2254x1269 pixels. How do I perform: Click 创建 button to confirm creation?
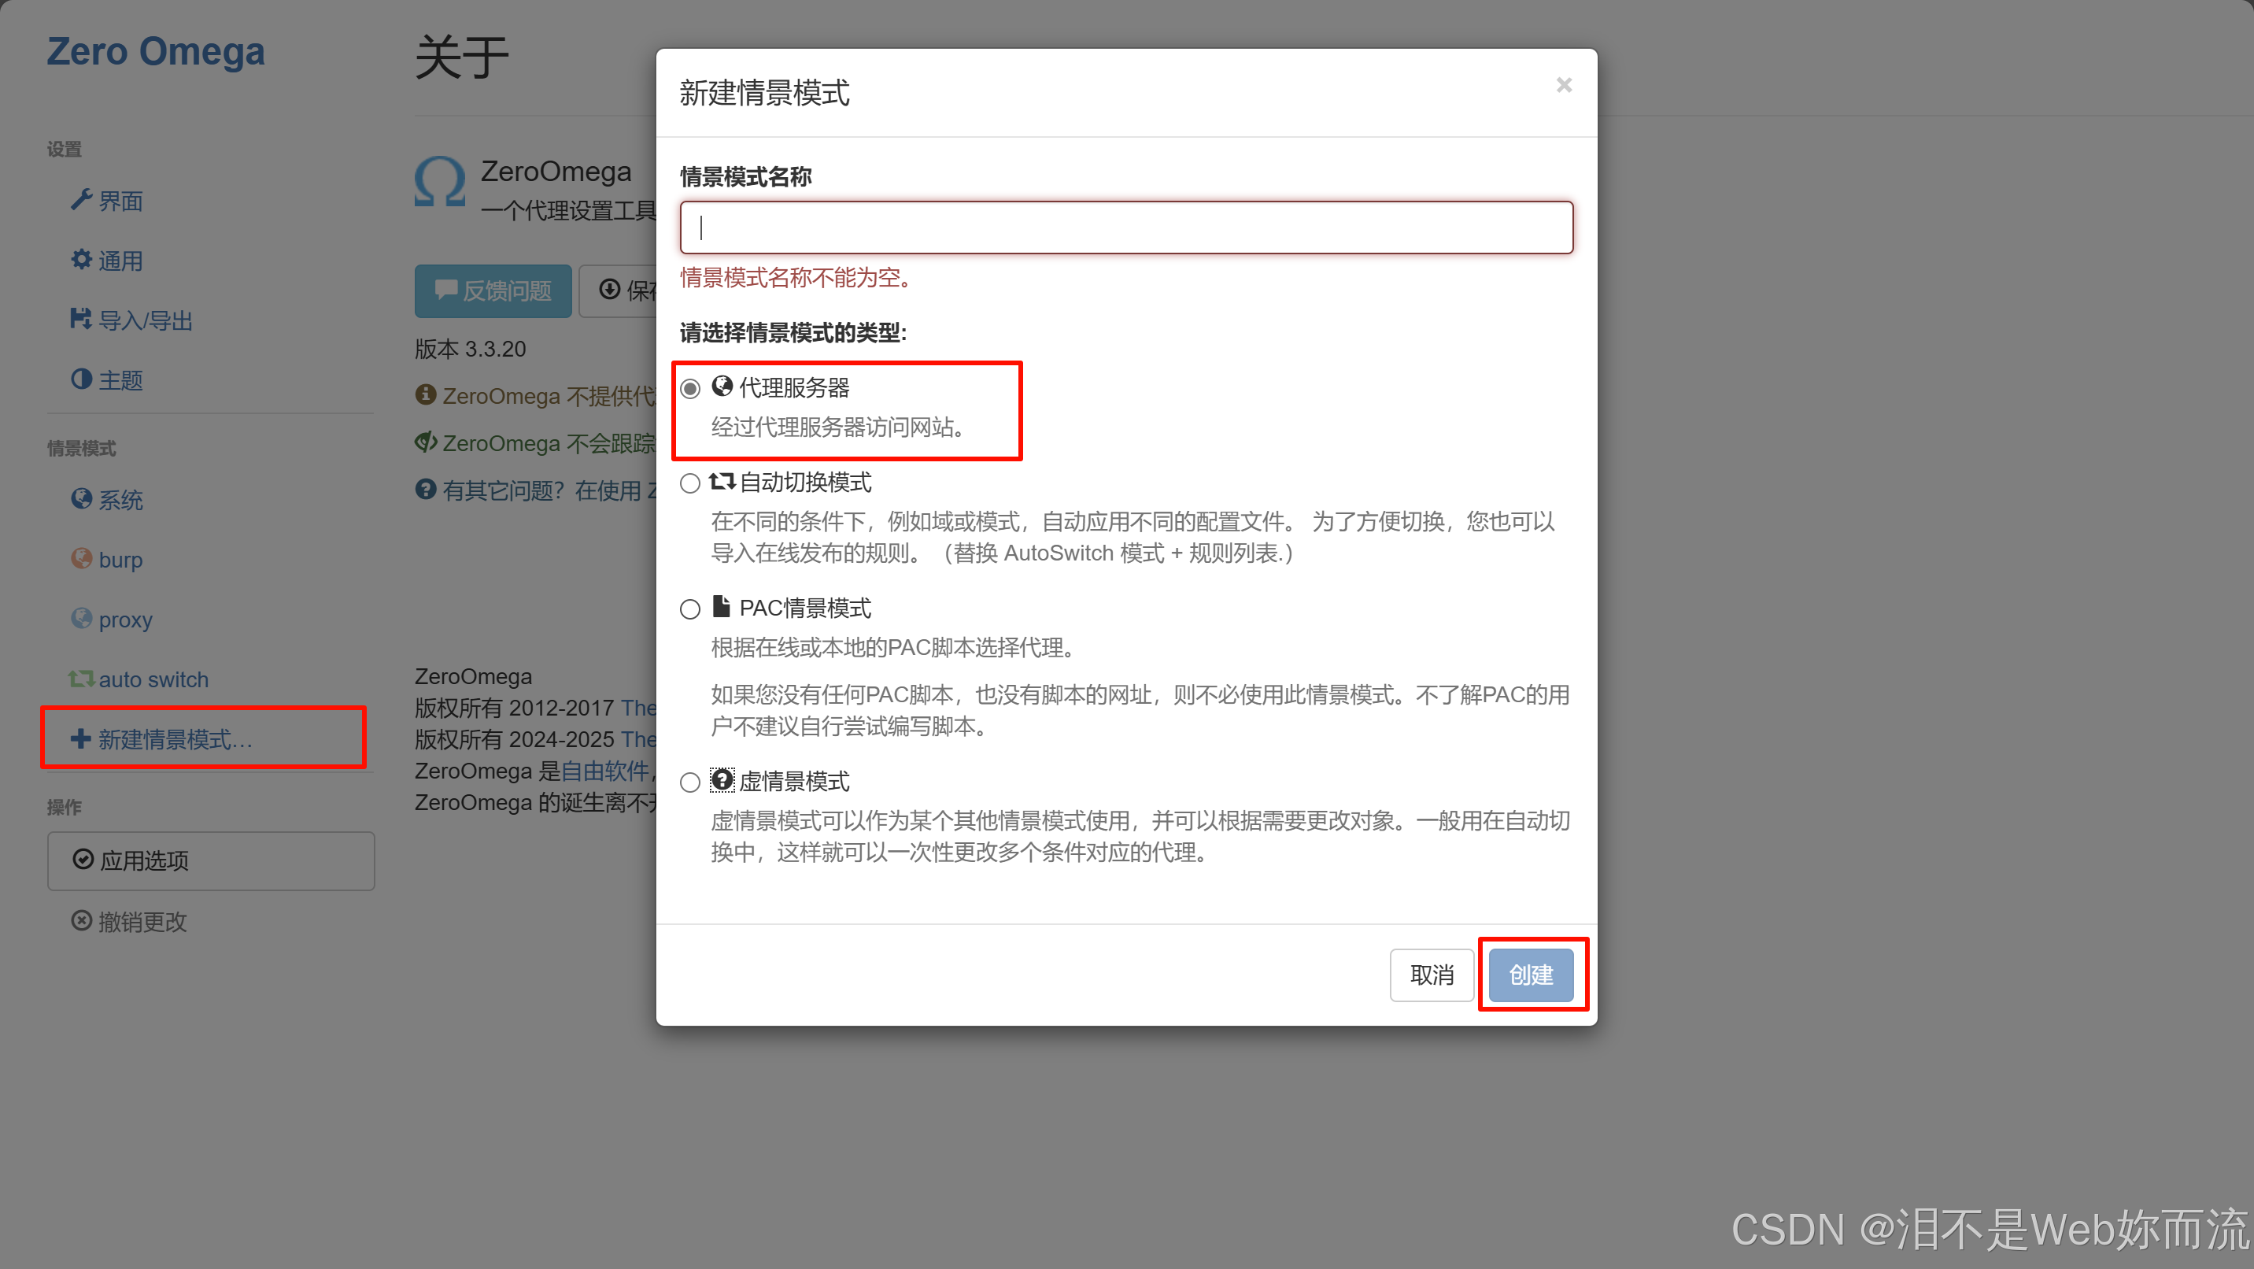1529,974
